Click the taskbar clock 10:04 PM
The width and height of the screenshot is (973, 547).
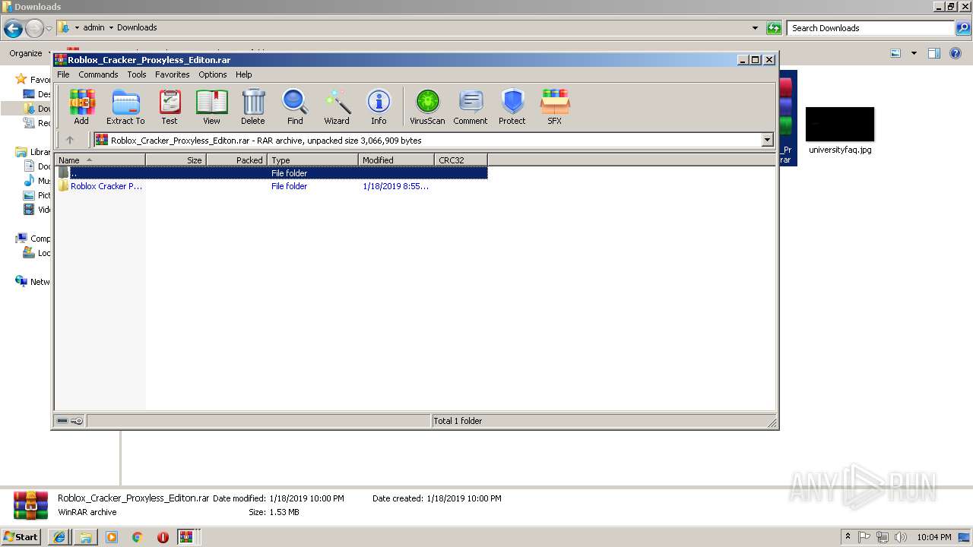coord(934,537)
